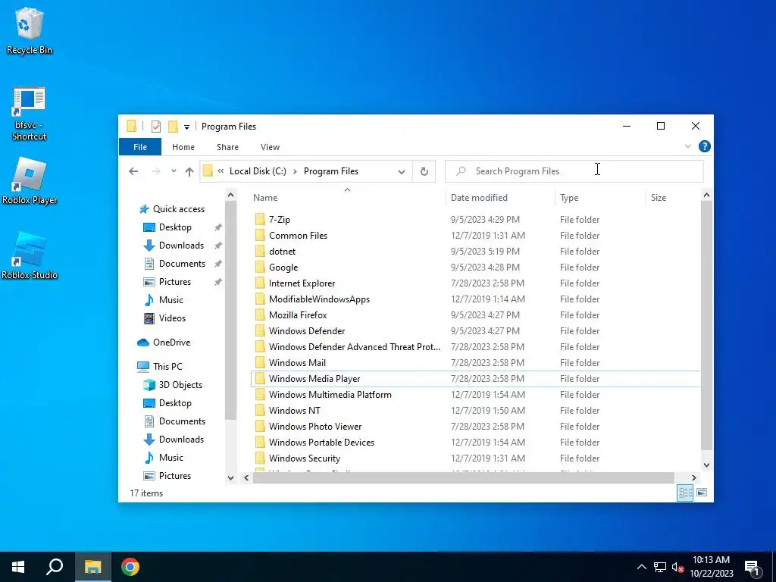
Task: Select the Mozilla Firefox folder icon
Action: 260,314
